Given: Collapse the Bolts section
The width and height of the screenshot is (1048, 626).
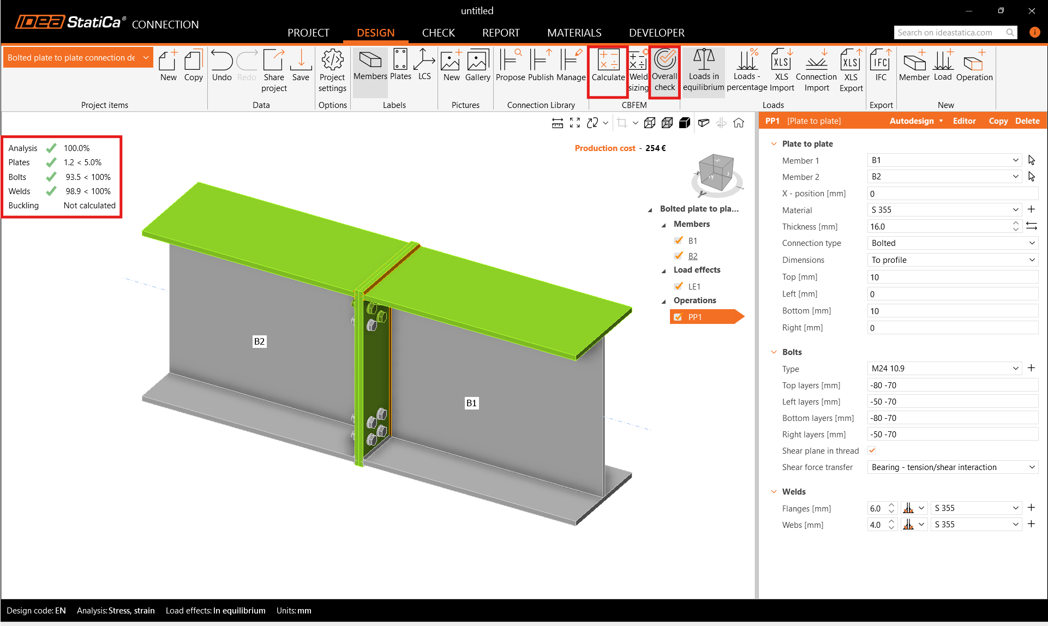Looking at the screenshot, I should [774, 352].
